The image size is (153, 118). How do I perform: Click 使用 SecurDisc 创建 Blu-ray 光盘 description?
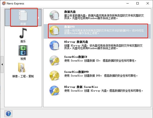(104, 91)
